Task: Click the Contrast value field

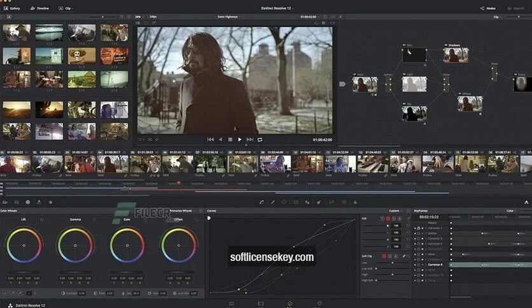Action: point(81,293)
